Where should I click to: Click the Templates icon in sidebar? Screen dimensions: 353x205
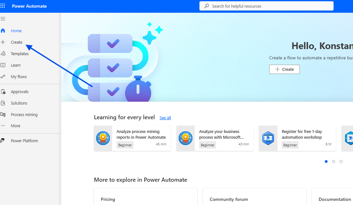tap(3, 54)
